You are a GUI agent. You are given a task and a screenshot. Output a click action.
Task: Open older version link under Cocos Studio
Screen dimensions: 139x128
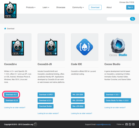tap(115, 107)
